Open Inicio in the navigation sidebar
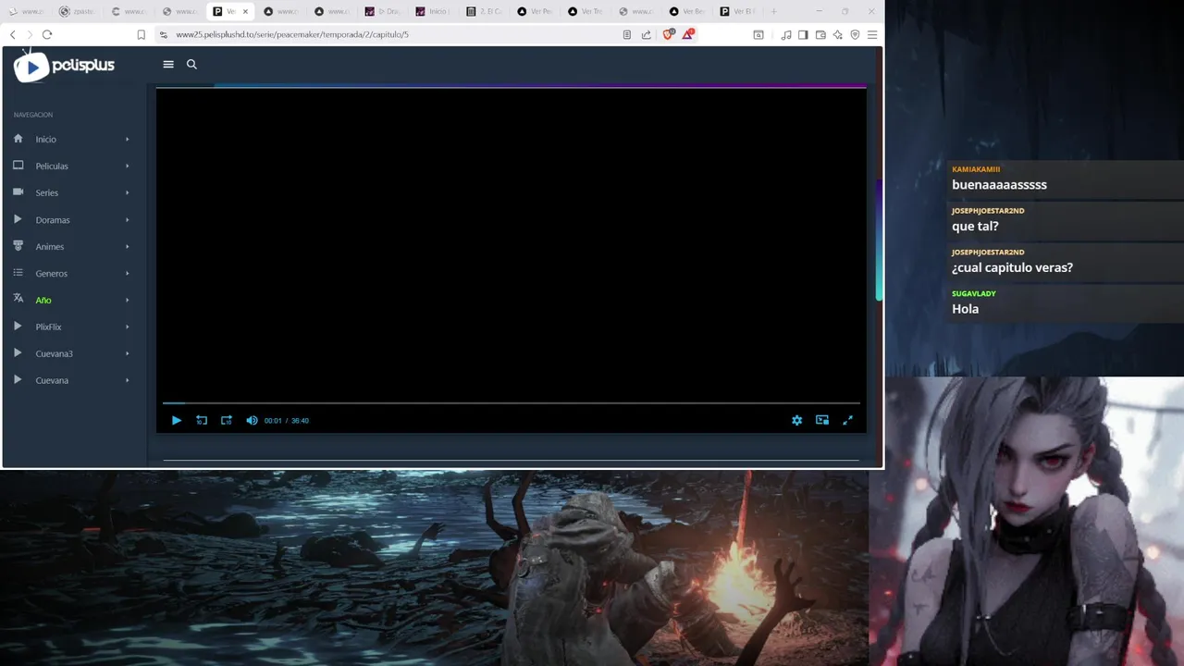Image resolution: width=1184 pixels, height=666 pixels. click(x=46, y=139)
